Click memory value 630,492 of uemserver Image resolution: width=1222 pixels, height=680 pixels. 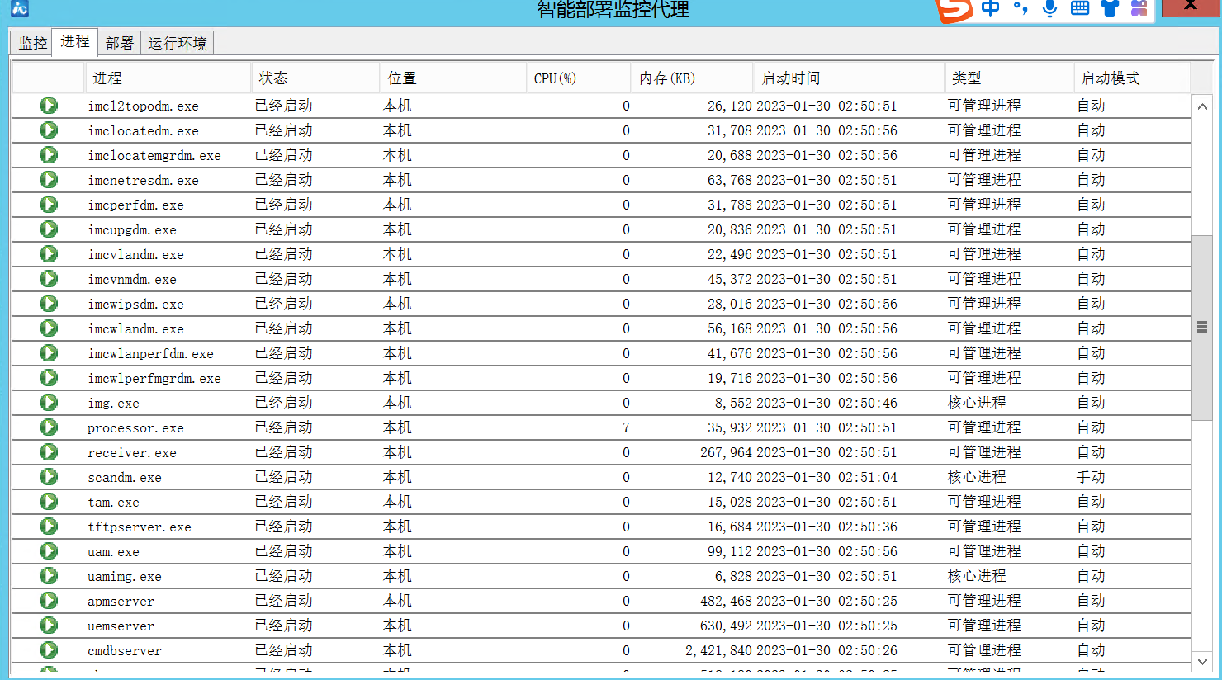click(x=726, y=626)
